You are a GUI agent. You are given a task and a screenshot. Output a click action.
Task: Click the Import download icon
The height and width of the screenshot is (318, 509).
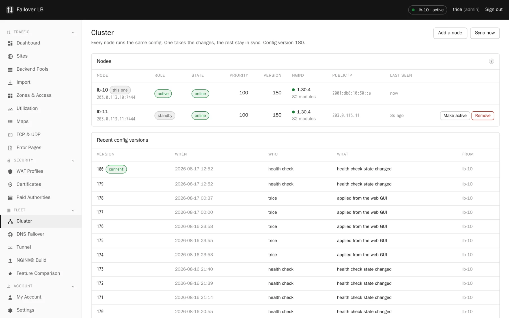click(10, 82)
